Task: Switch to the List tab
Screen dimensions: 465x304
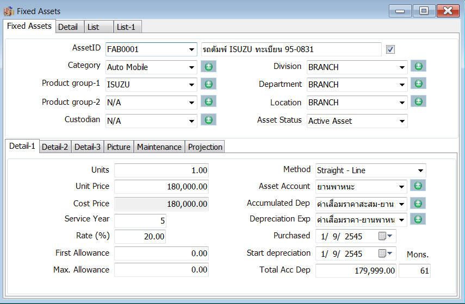Action: click(98, 27)
